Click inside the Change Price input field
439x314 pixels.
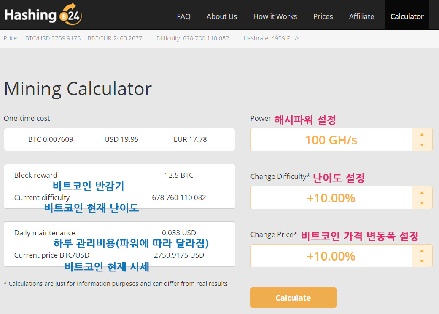point(331,255)
